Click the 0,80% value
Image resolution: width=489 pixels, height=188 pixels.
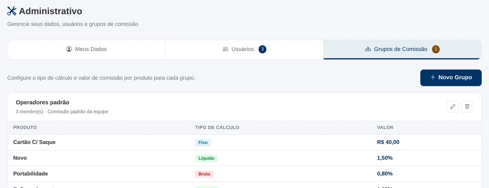coord(385,174)
